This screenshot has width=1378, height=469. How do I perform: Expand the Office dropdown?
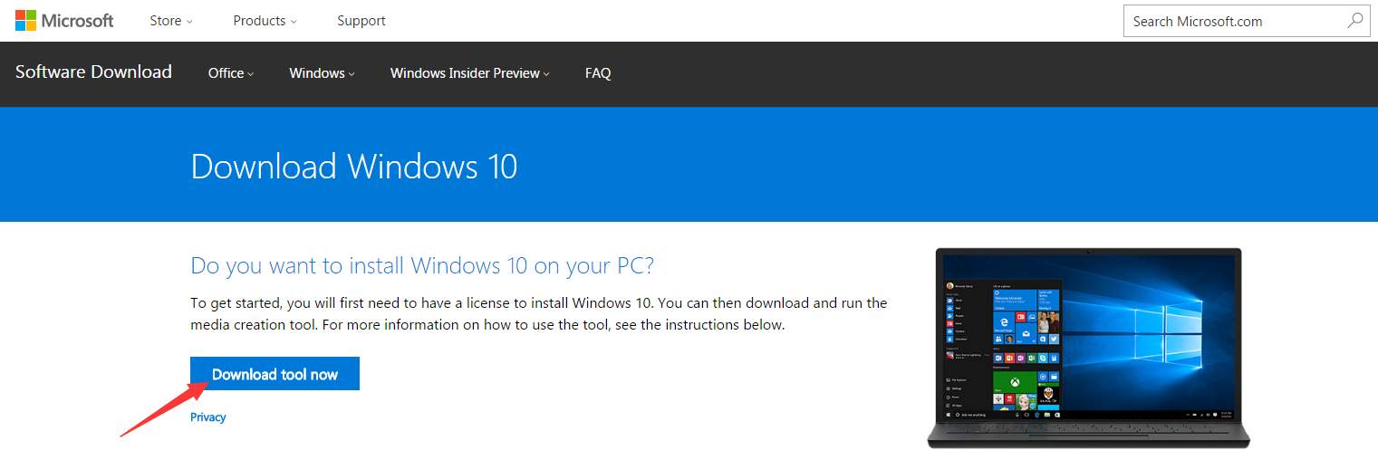point(231,73)
